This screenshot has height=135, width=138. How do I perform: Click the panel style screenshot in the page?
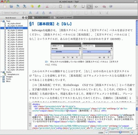coord(82,51)
